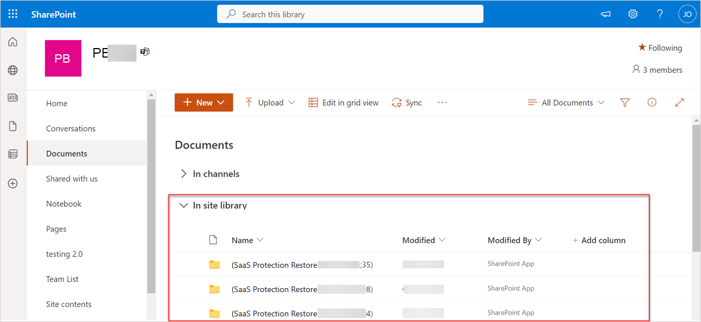Open the 3 members link
This screenshot has height=322, width=701.
click(x=657, y=70)
